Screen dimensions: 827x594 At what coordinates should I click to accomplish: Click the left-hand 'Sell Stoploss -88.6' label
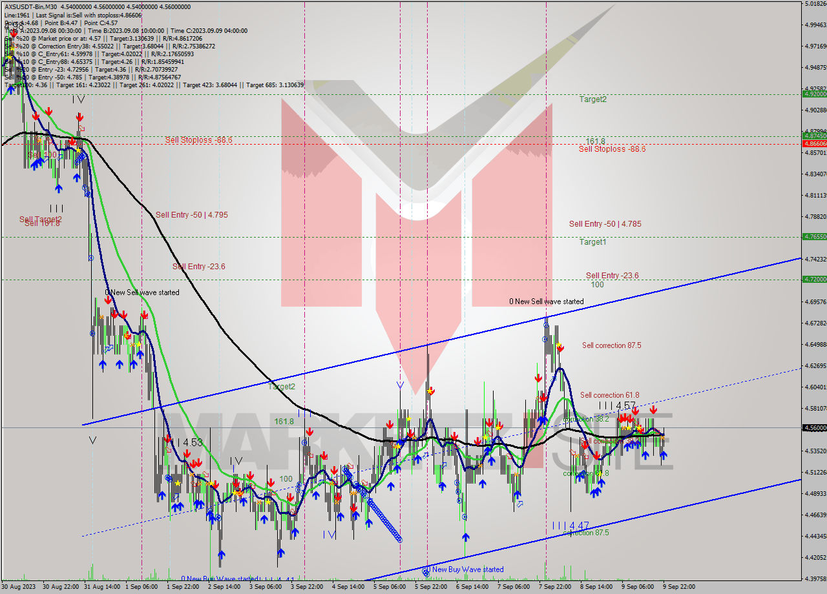pos(198,139)
